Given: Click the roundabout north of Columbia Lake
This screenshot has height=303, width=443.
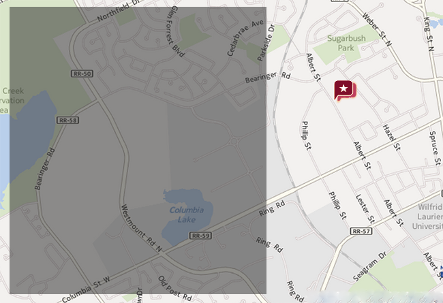Looking at the screenshot, I should [x=234, y=141].
